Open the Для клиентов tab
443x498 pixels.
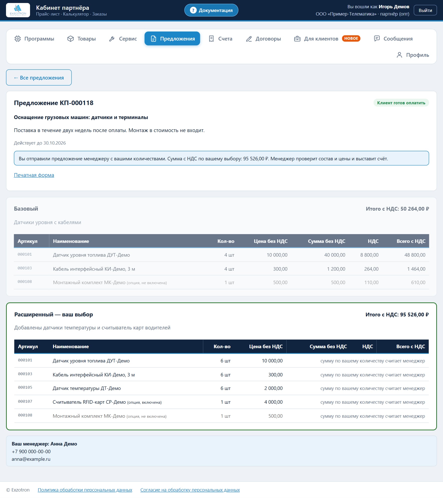tap(327, 39)
